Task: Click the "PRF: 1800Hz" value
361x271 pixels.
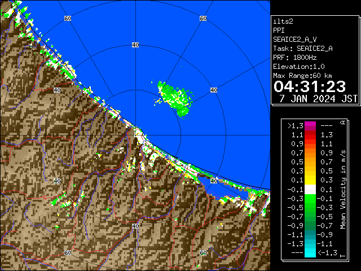Action: pyautogui.click(x=294, y=58)
